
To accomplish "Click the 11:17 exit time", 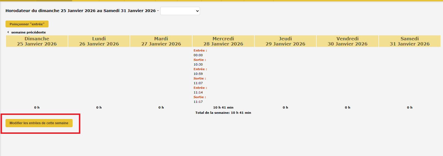I will [x=198, y=102].
